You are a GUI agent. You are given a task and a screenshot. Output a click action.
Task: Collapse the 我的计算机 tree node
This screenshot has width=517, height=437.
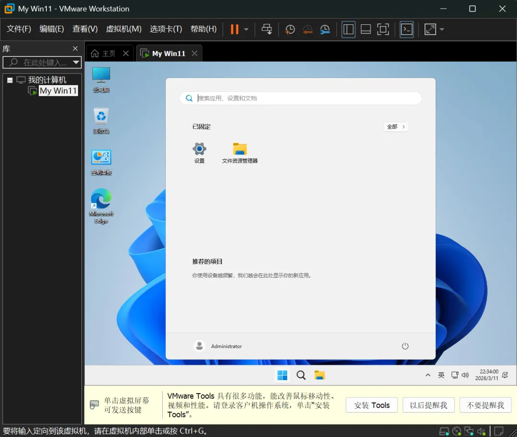click(10, 80)
